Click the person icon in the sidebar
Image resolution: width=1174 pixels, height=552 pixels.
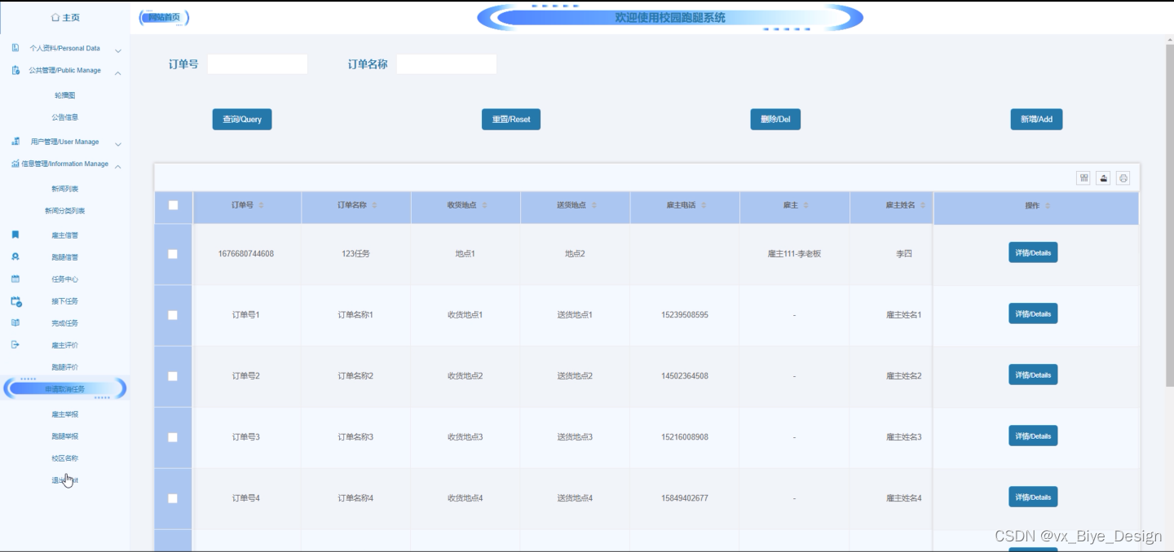tap(15, 256)
